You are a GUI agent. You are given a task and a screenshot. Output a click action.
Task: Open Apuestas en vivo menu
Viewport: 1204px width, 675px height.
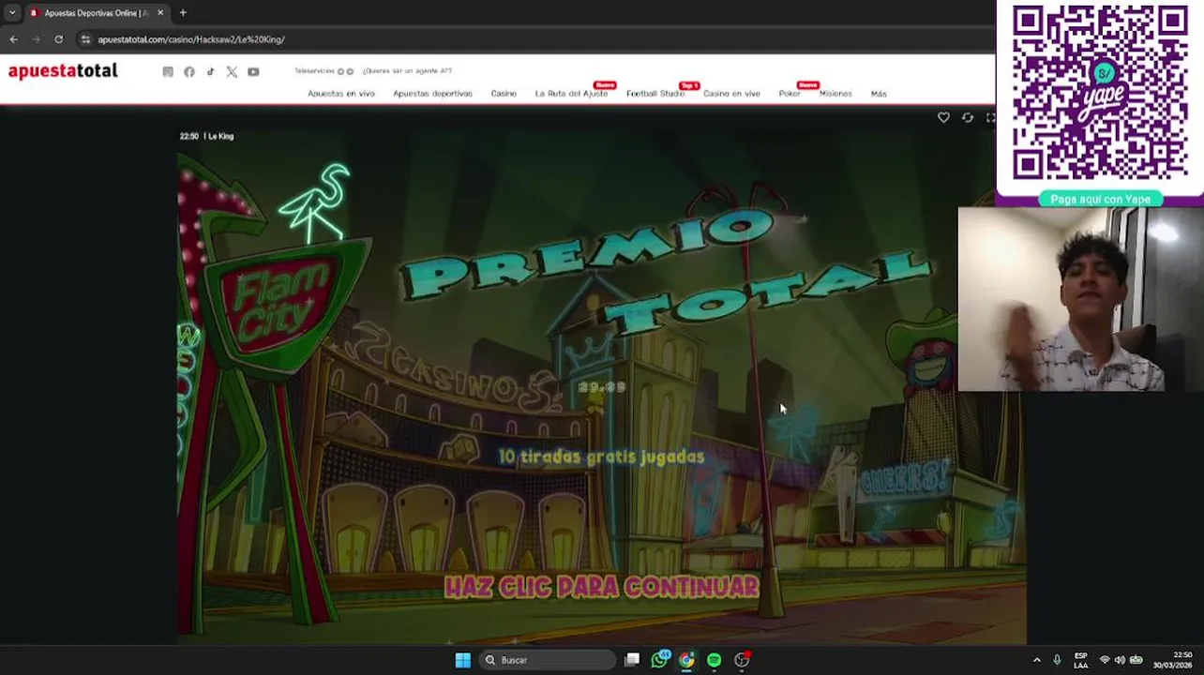point(340,94)
